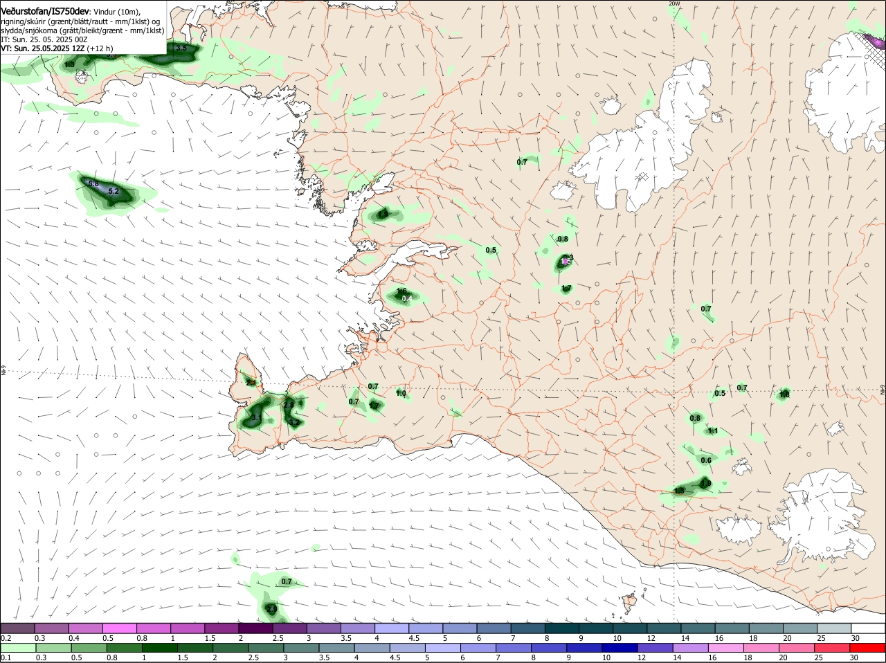Click the 1.0 precipitation value on map
Screen dimensions: 886x663
[x=401, y=393]
